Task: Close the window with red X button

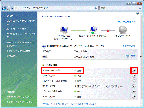Action: click(140, 3)
